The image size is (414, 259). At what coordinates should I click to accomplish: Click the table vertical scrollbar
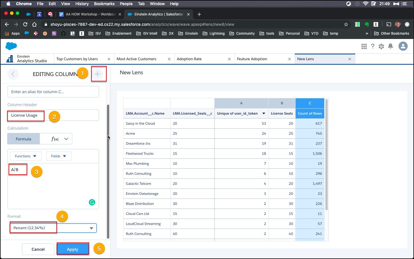(x=326, y=155)
